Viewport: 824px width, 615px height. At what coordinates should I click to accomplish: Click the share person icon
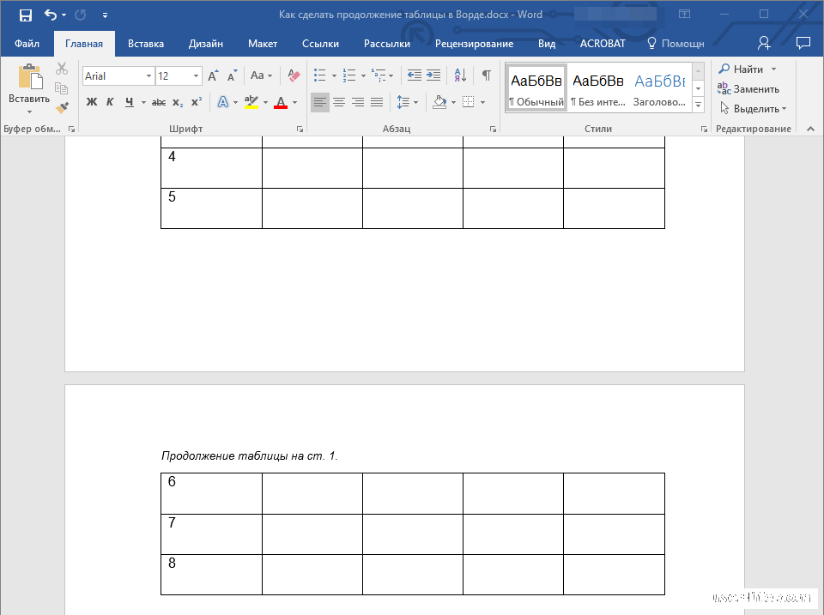coord(764,43)
